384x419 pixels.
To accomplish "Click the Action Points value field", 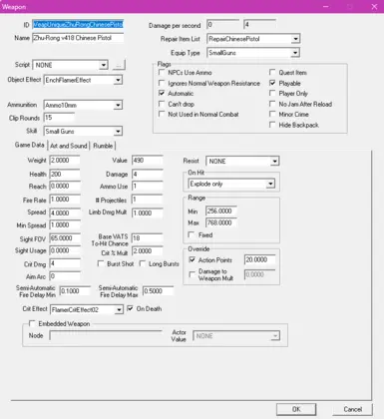I will pos(260,259).
